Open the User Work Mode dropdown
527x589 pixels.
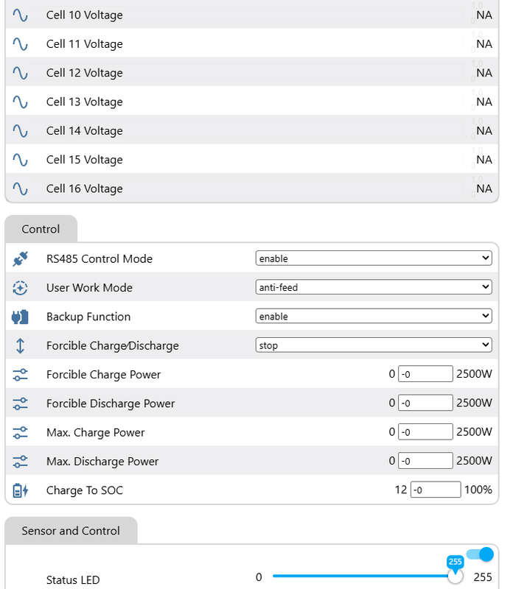(373, 287)
